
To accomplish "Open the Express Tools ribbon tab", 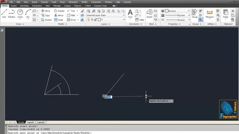I will click(100, 6).
